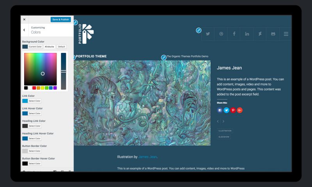The width and height of the screenshot is (312, 187).
Task: Open the Facebook icon in the header
Action: point(234,34)
